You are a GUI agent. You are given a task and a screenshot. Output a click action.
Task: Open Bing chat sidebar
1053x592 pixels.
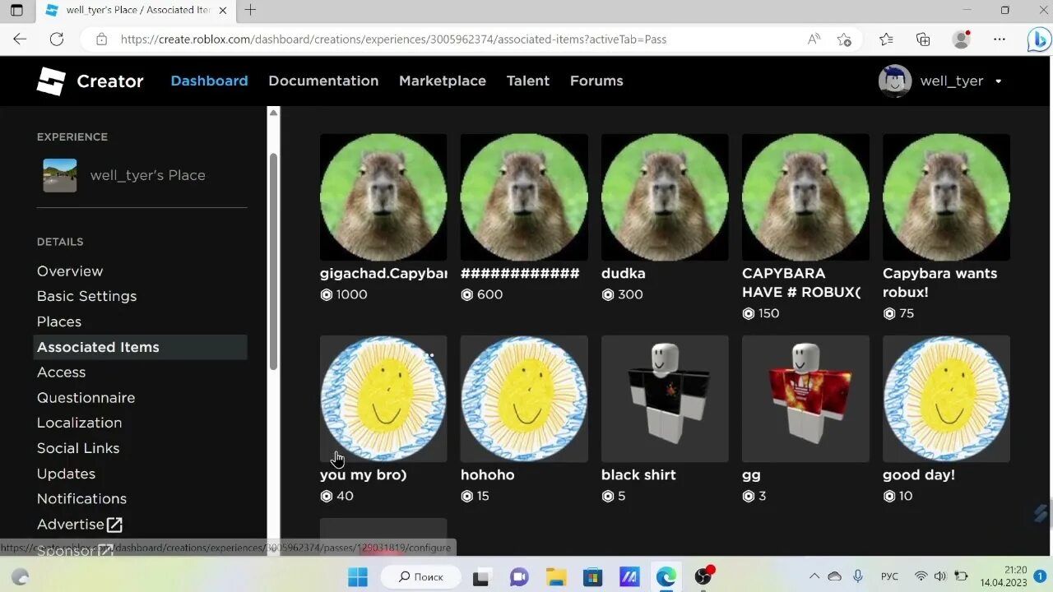click(1039, 39)
